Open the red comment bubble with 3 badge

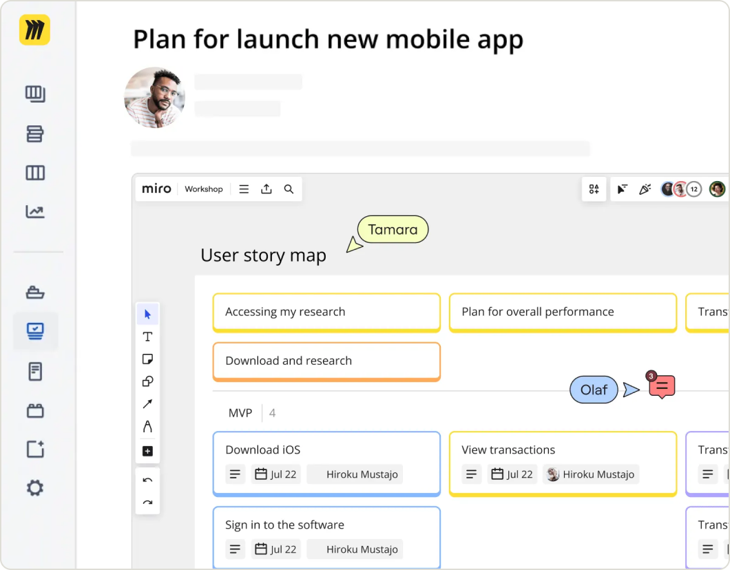click(662, 386)
